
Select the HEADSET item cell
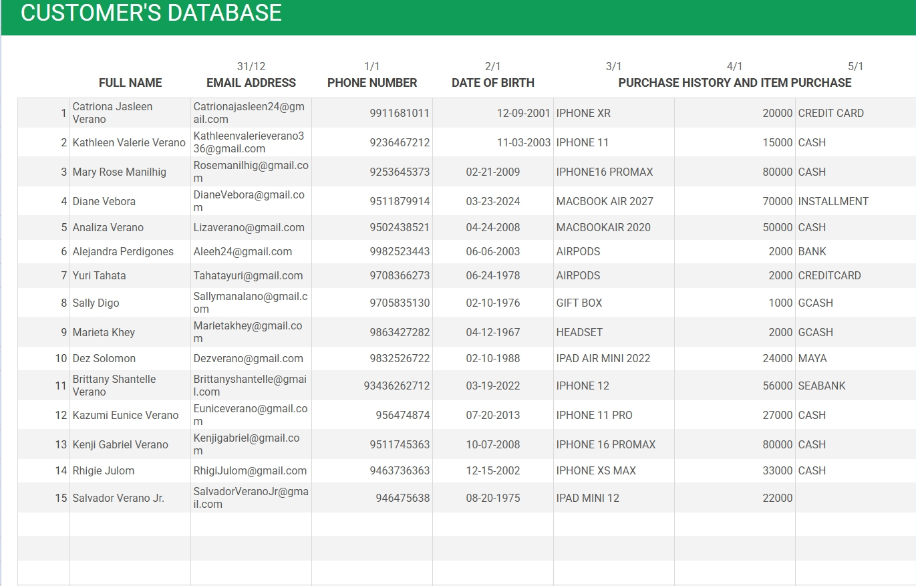614,332
